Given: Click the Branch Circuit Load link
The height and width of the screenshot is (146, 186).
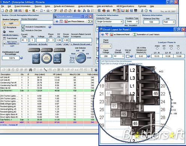Looking at the screenshot, I should click(81, 44).
